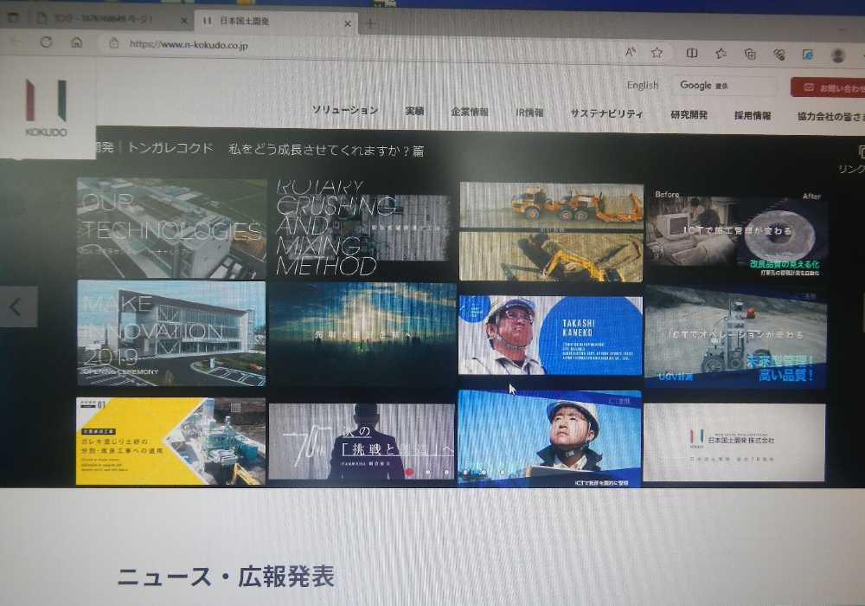Screen dimensions: 865x606
Task: Open the 協力会社の皆さま menu item
Action: [830, 117]
